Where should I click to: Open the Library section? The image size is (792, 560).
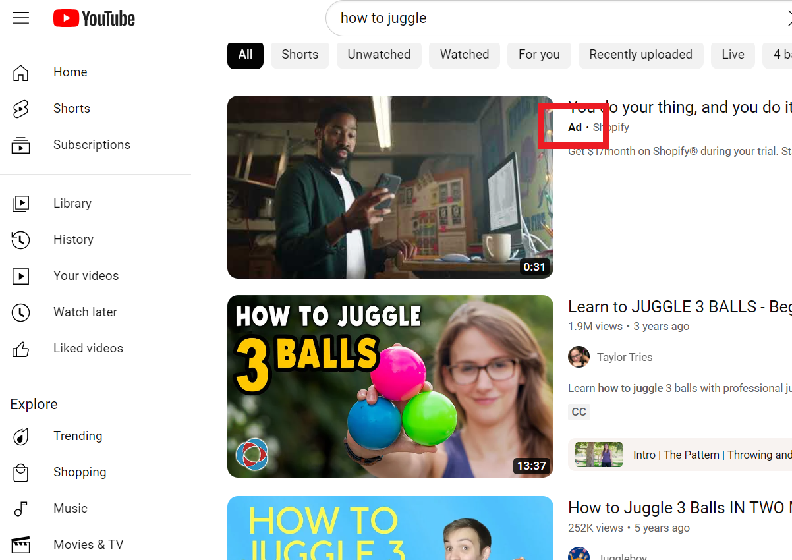(72, 204)
